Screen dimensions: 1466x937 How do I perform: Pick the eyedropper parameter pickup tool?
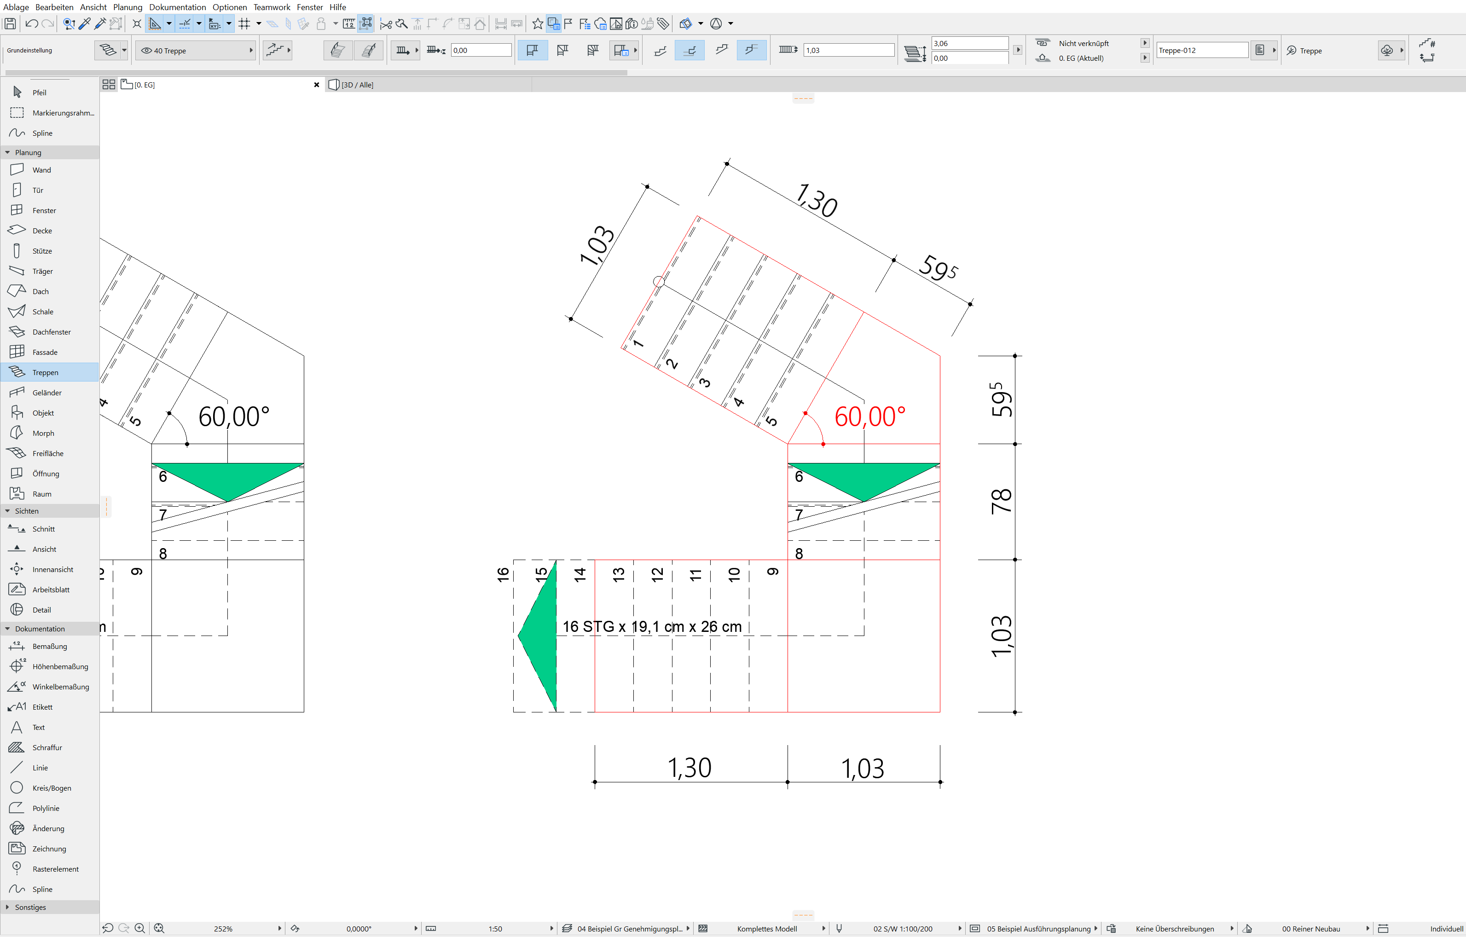click(85, 24)
